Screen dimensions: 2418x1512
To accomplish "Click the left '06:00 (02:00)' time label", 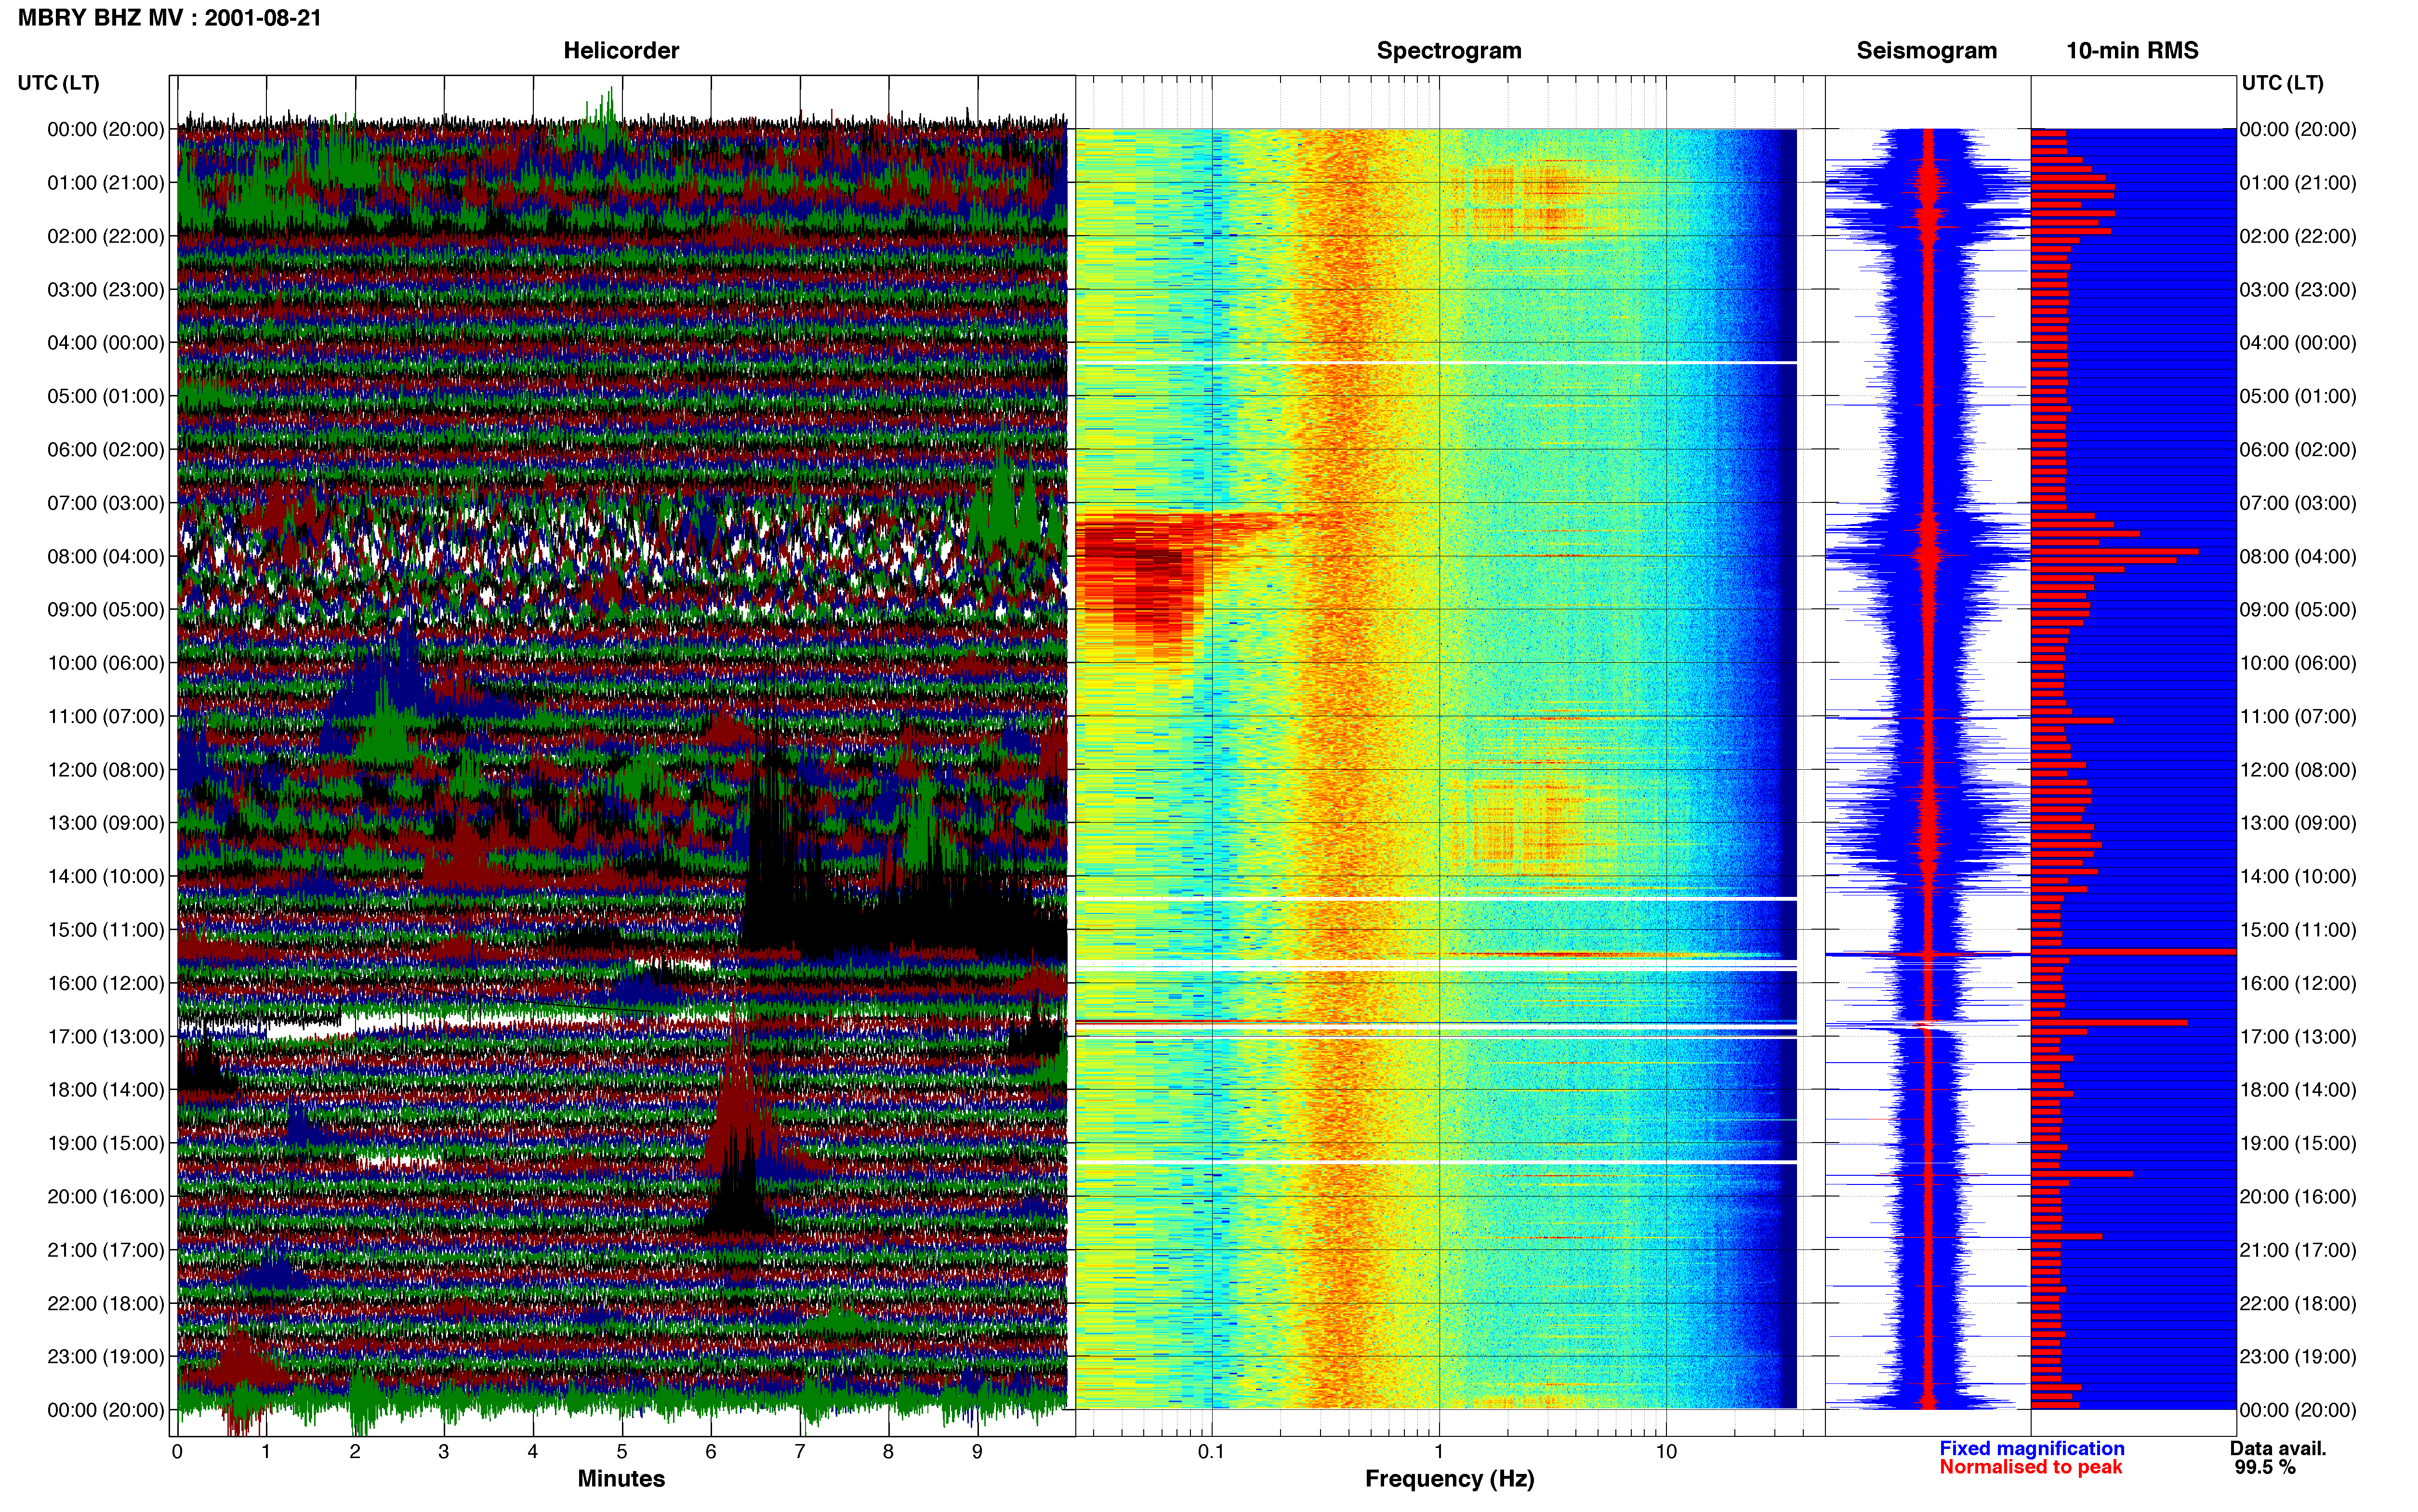I will (x=106, y=450).
